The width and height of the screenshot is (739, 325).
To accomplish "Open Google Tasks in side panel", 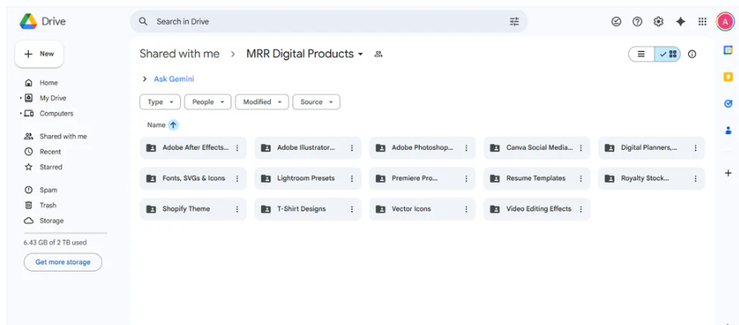I will pyautogui.click(x=728, y=104).
